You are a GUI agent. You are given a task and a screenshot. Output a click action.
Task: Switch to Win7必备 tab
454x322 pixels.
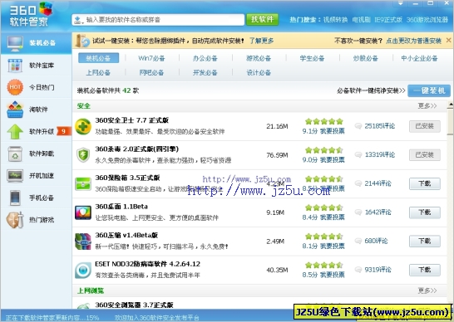(x=151, y=58)
